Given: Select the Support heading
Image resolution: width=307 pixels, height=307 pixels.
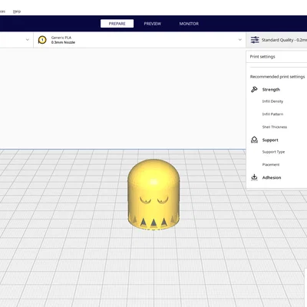Looking at the screenshot, I should pyautogui.click(x=270, y=140).
